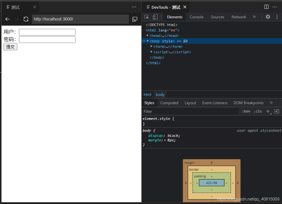282x204 pixels.
Task: Close the 测试 preview tab
Action: click(x=35, y=7)
